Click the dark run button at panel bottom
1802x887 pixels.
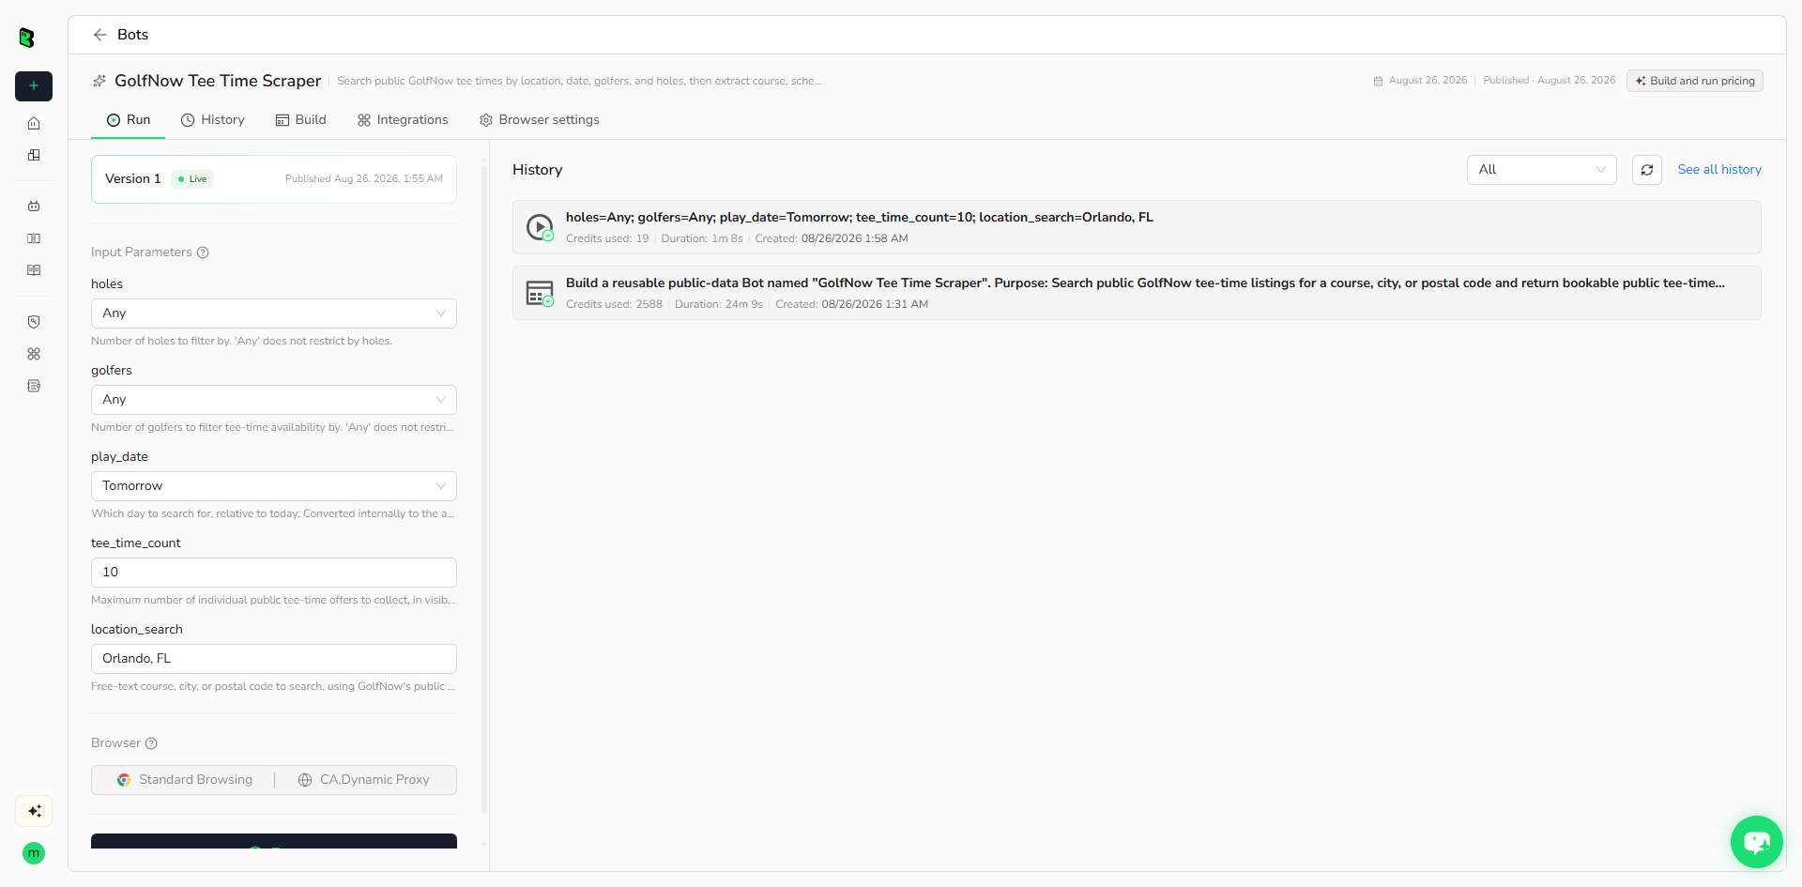tap(274, 841)
